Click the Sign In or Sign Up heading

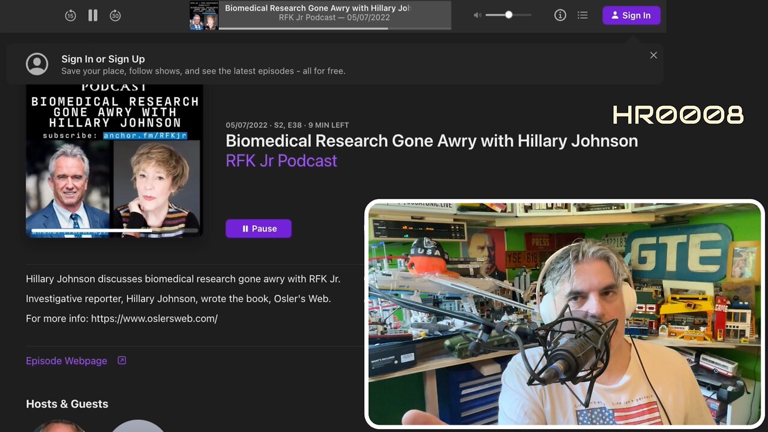coord(103,59)
